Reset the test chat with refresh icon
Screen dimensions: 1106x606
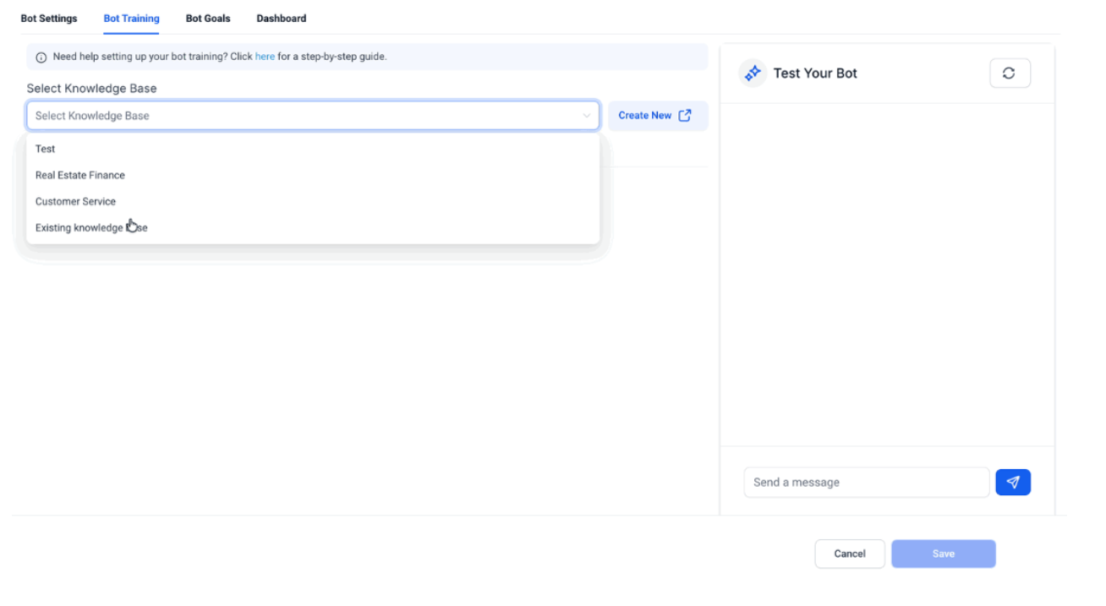coord(1010,74)
